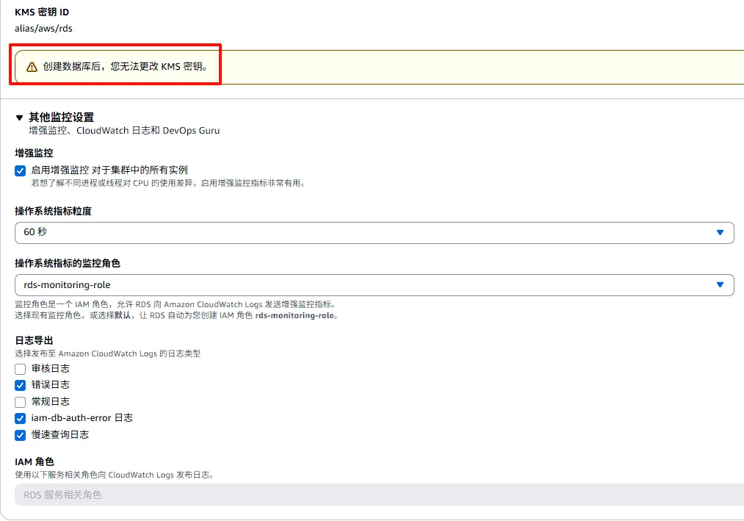Screen dimensions: 744x521
Task: Disable enhanced monitoring for all cluster instances
Action: point(19,170)
